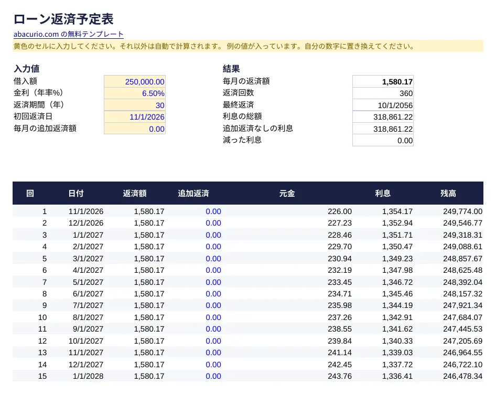496x394 pixels.
Task: Click the 借入額 label
Action: tap(25, 81)
